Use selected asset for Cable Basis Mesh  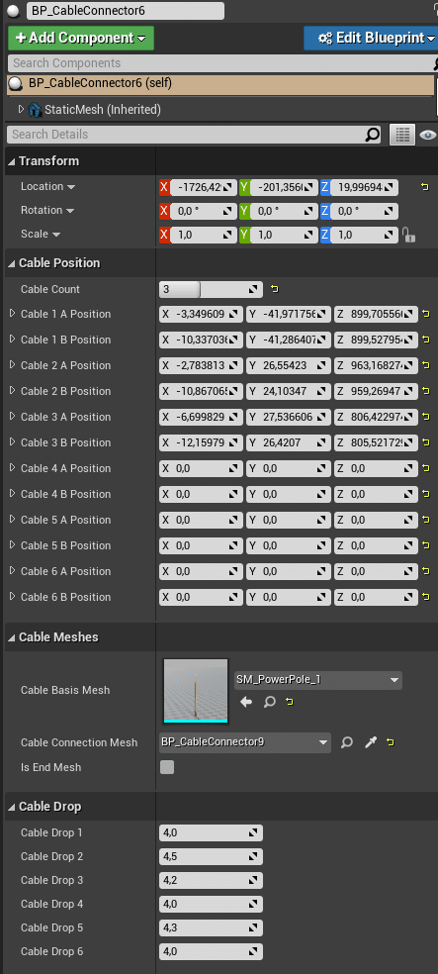click(246, 702)
